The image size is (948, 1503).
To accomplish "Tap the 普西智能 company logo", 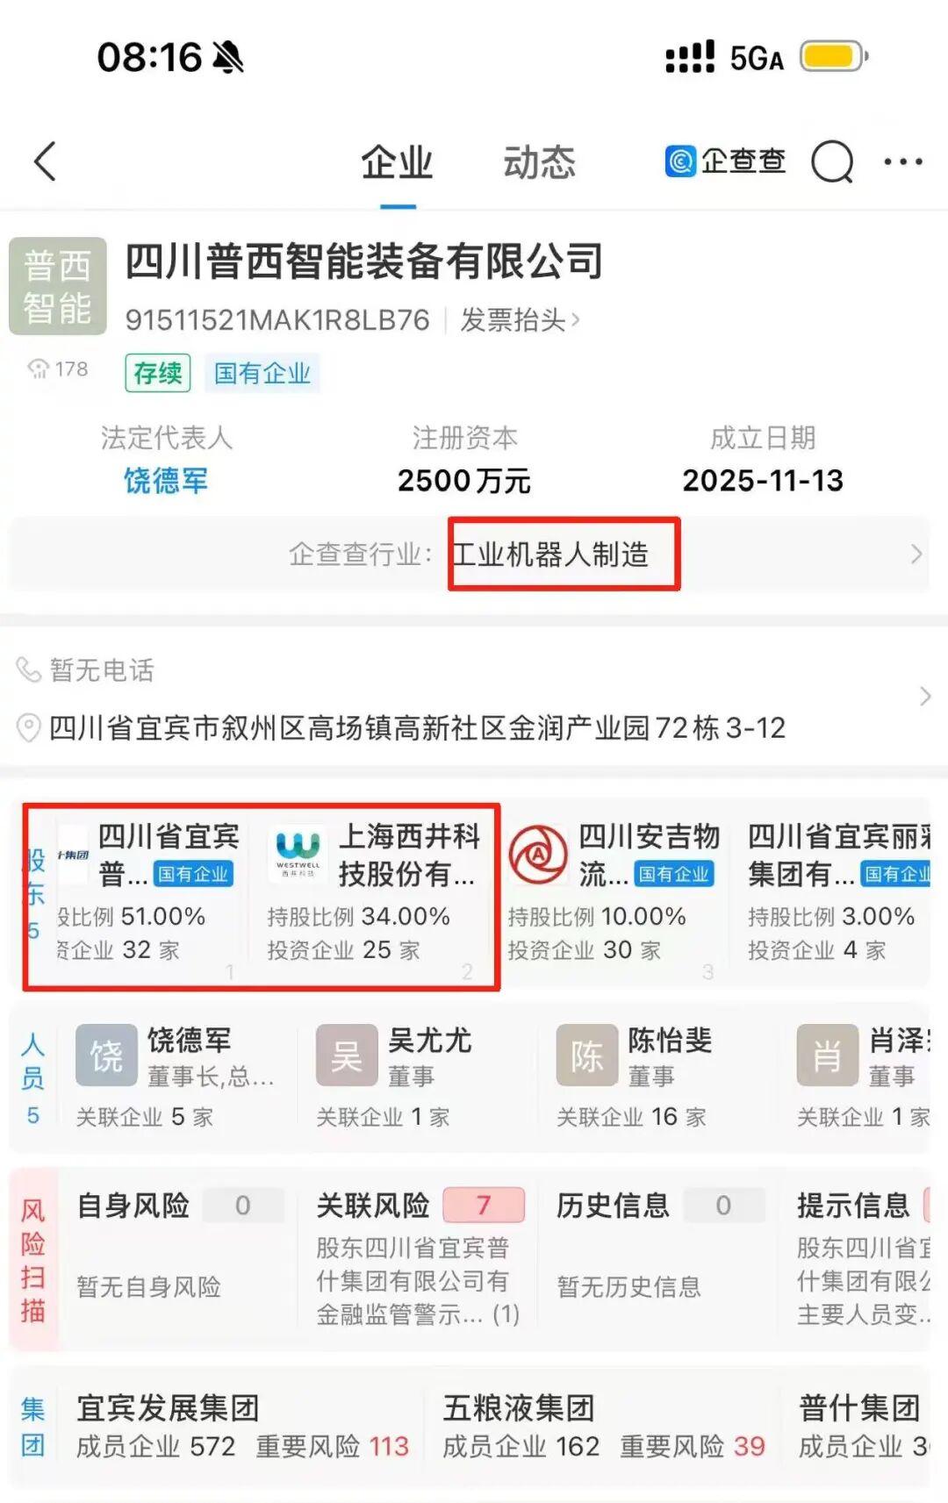I will pyautogui.click(x=58, y=286).
